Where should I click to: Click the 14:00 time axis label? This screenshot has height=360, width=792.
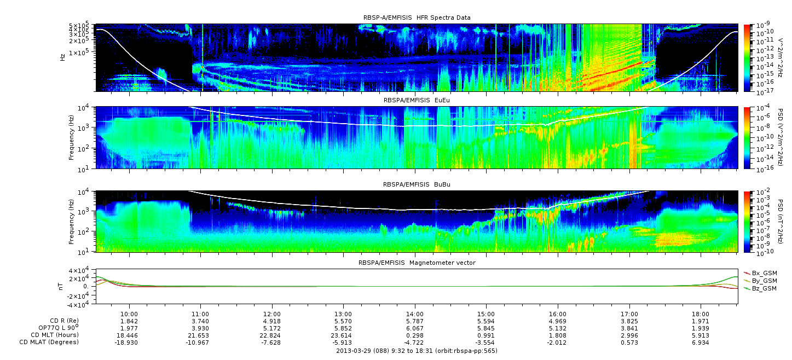click(415, 314)
